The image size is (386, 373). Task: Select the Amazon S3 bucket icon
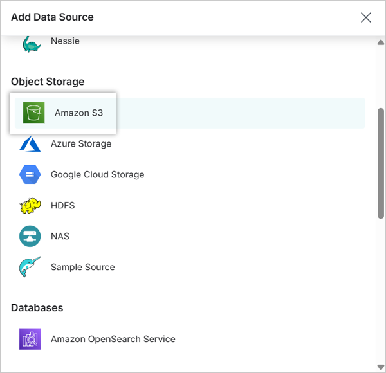click(x=33, y=113)
